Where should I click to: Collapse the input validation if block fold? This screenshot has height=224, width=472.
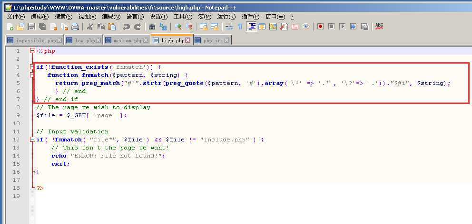pos(32,140)
